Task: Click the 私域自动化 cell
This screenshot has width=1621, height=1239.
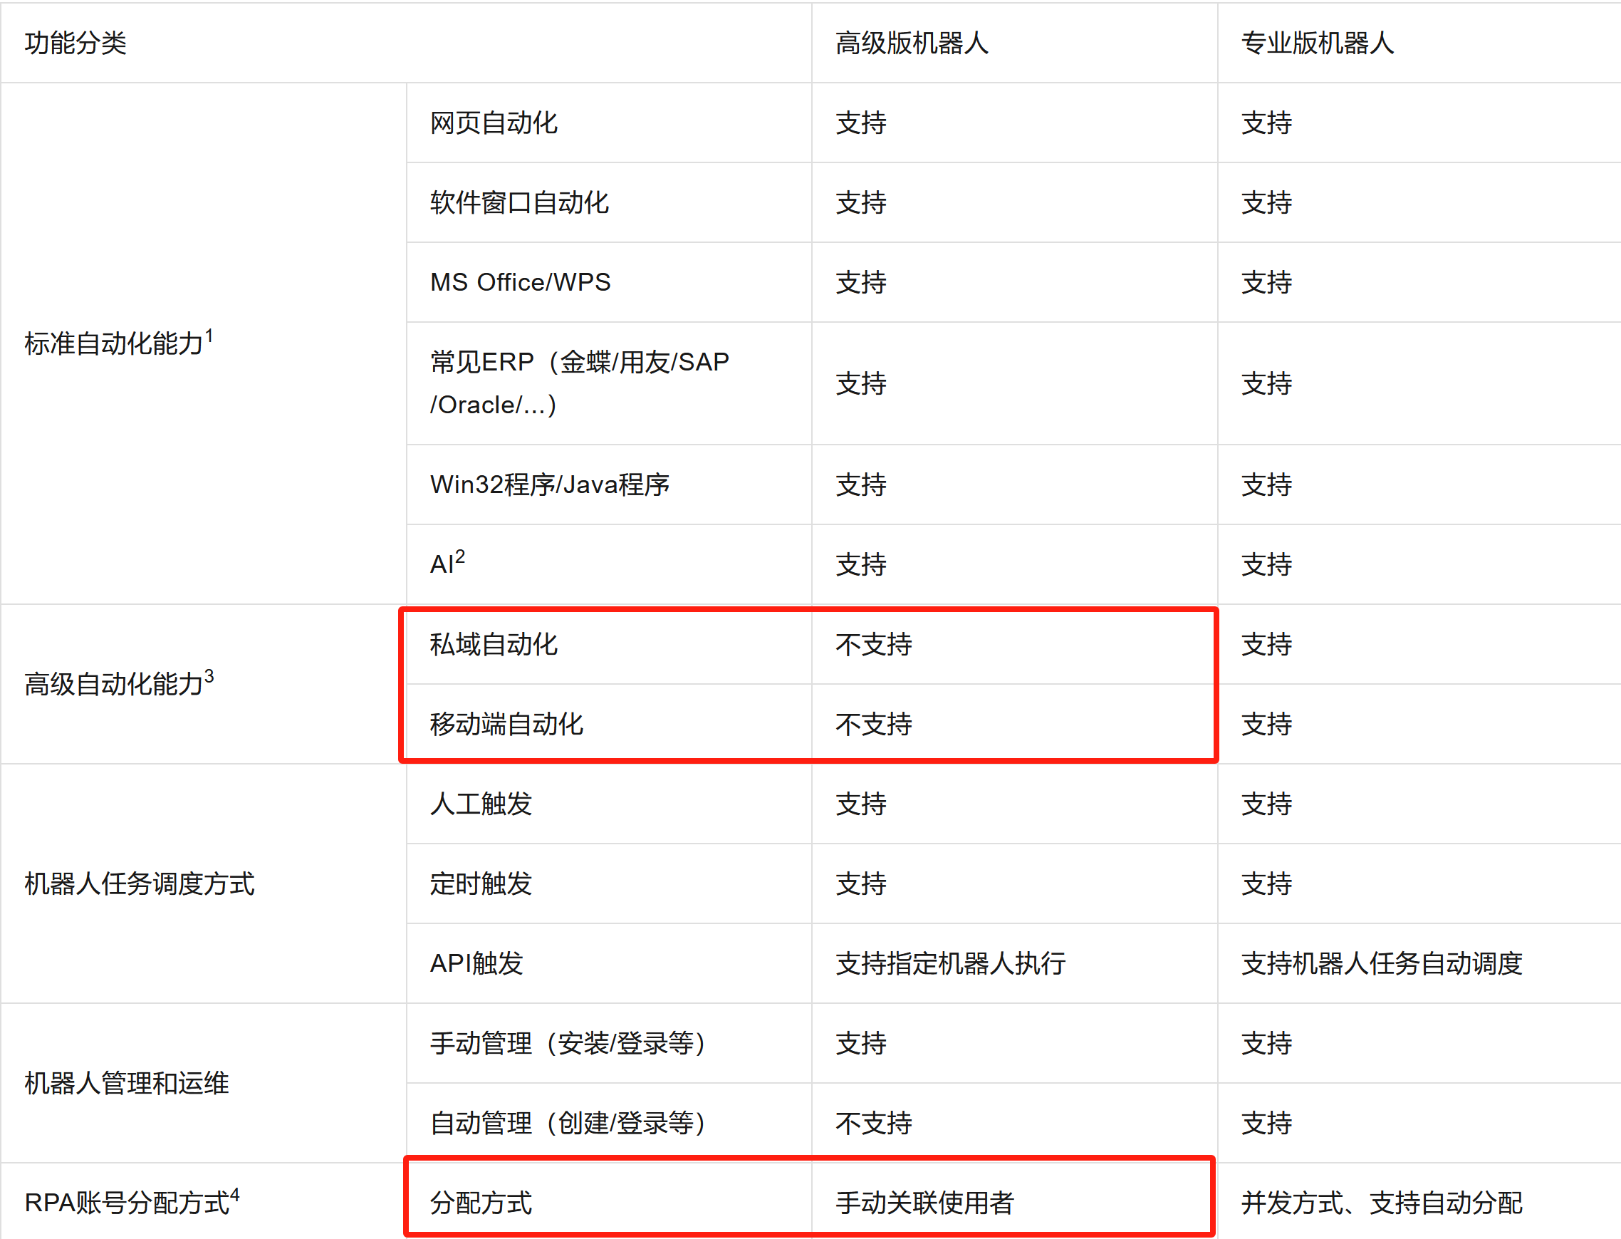Action: pos(493,645)
